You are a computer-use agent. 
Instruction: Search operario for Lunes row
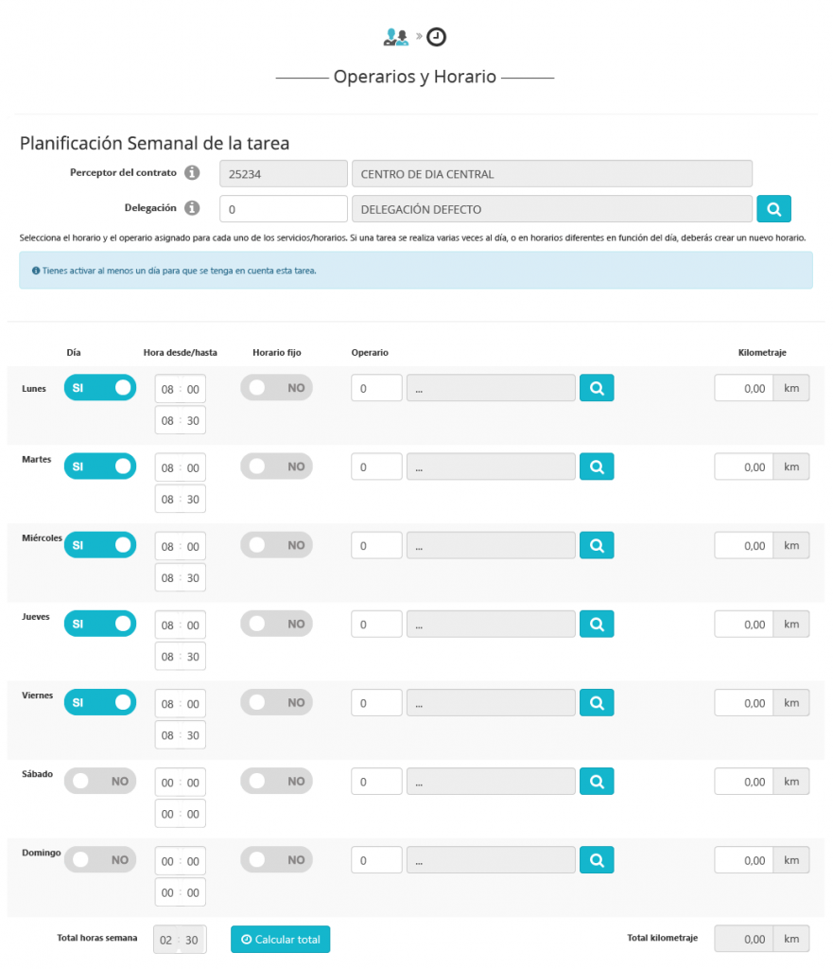pyautogui.click(x=597, y=387)
